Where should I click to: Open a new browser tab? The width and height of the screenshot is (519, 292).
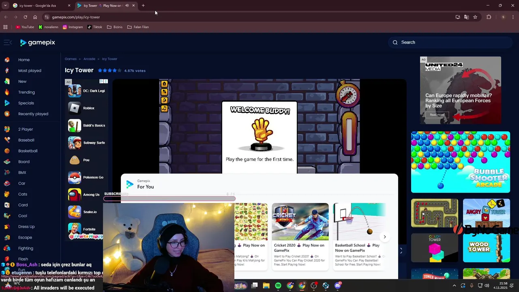point(143,6)
